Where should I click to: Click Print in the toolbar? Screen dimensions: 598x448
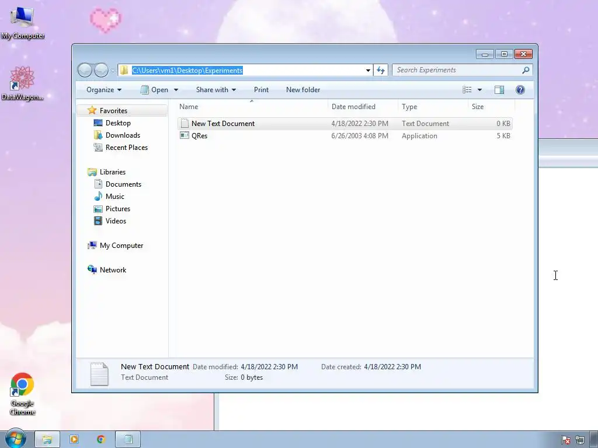click(261, 90)
